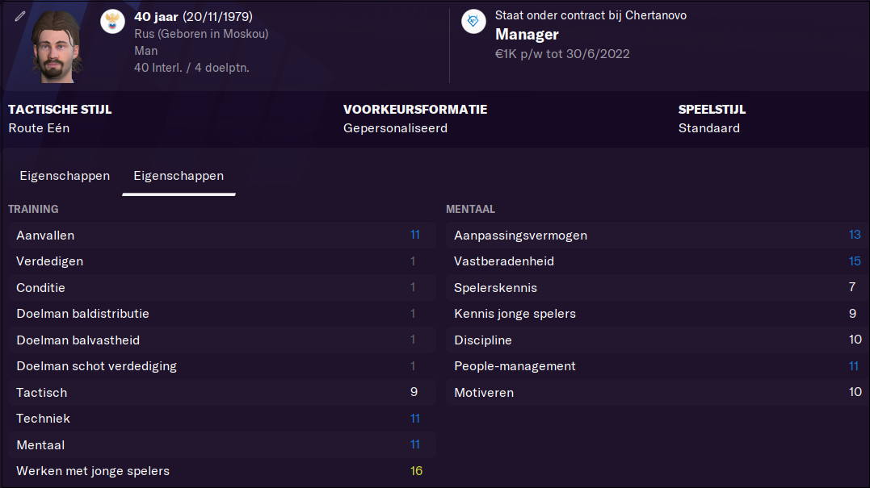Click the Werken met jonge spelers row
Viewport: 870px width, 488px height.
click(x=222, y=471)
